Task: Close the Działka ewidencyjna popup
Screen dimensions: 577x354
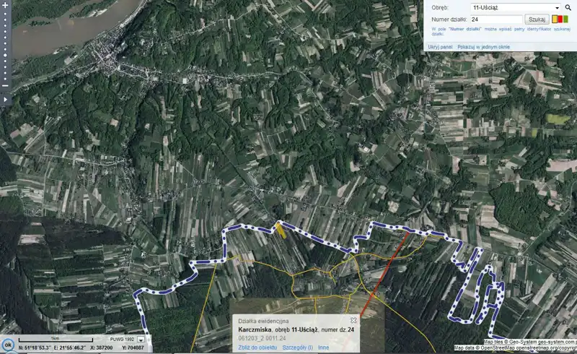Action: tap(353, 320)
